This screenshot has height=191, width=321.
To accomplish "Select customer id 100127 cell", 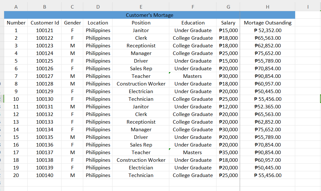I will [45, 76].
